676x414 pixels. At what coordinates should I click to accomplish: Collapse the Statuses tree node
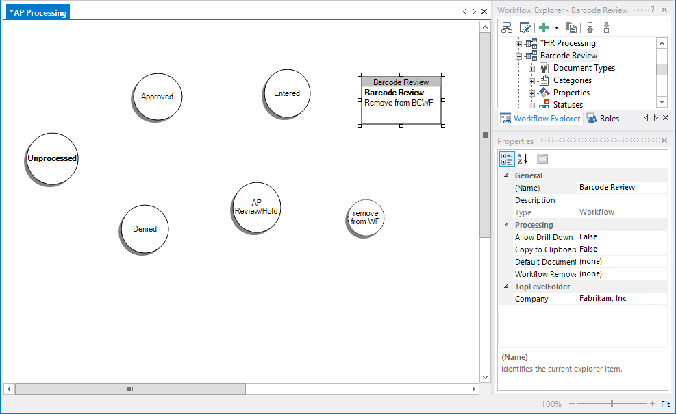point(531,106)
